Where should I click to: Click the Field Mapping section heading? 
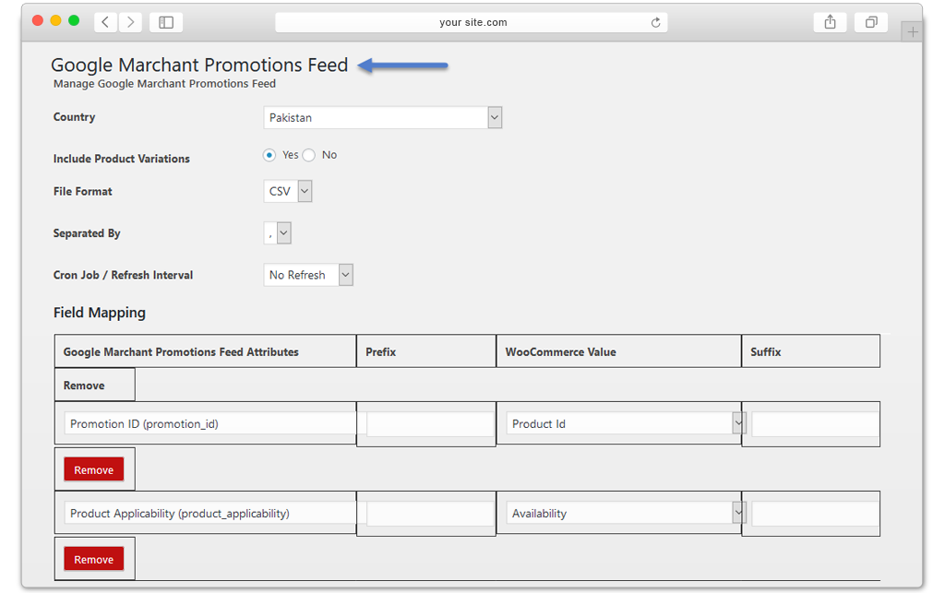(x=100, y=313)
